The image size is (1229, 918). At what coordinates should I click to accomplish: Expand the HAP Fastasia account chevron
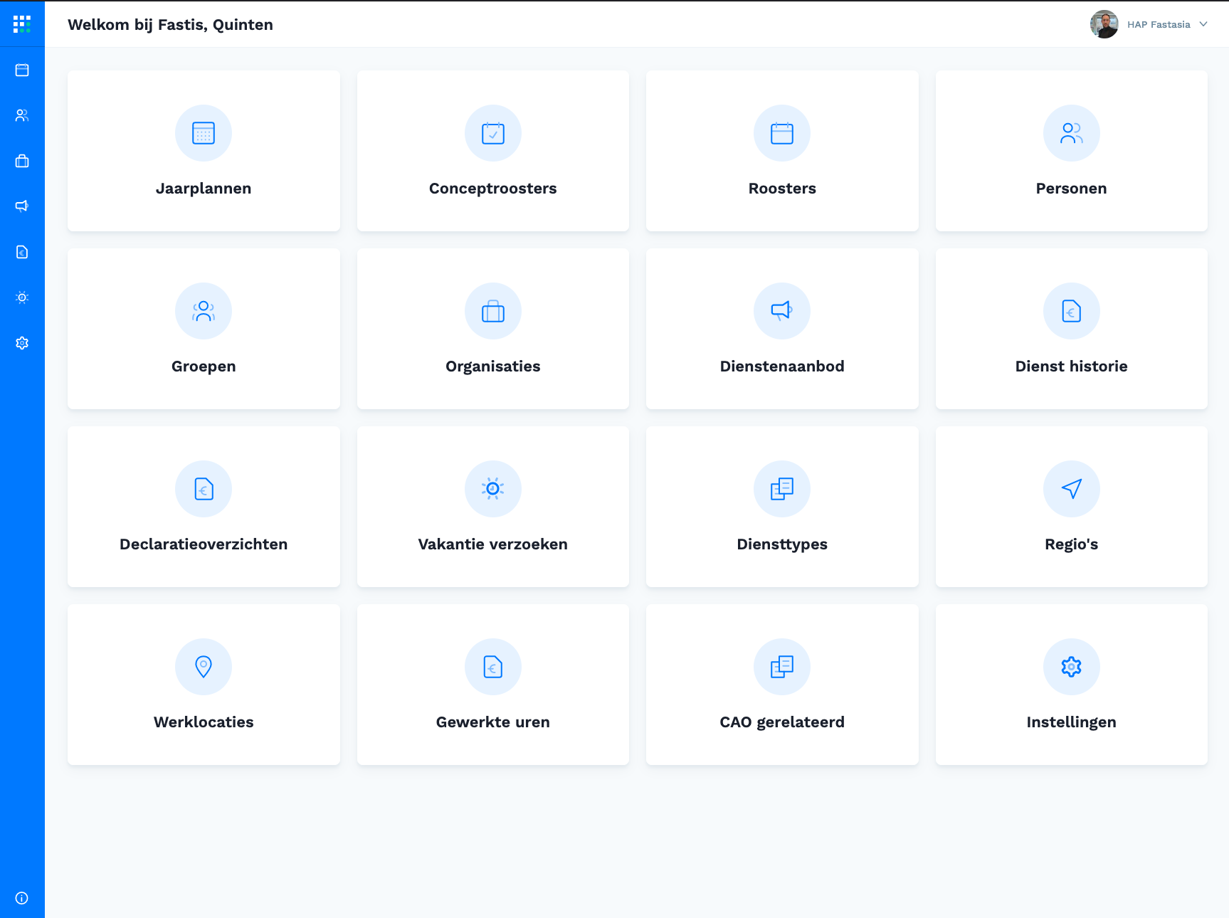1203,24
